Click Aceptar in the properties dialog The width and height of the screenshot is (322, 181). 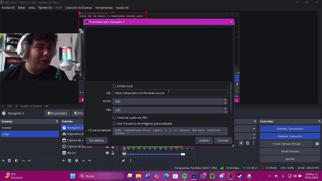click(x=204, y=141)
